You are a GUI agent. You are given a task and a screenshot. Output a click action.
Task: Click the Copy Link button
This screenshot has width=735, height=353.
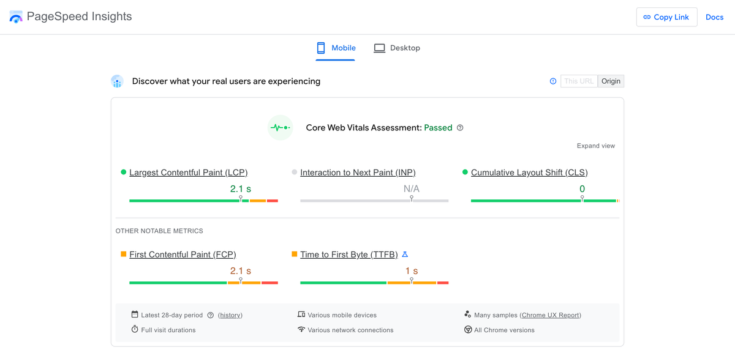pos(666,17)
